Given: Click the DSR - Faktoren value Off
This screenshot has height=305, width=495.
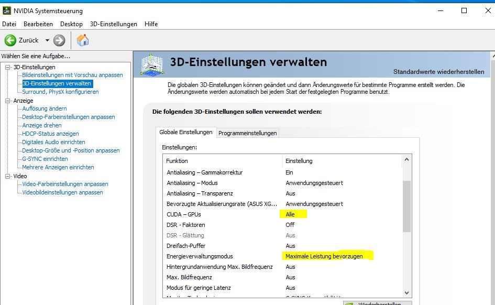Looking at the screenshot, I should tap(290, 225).
